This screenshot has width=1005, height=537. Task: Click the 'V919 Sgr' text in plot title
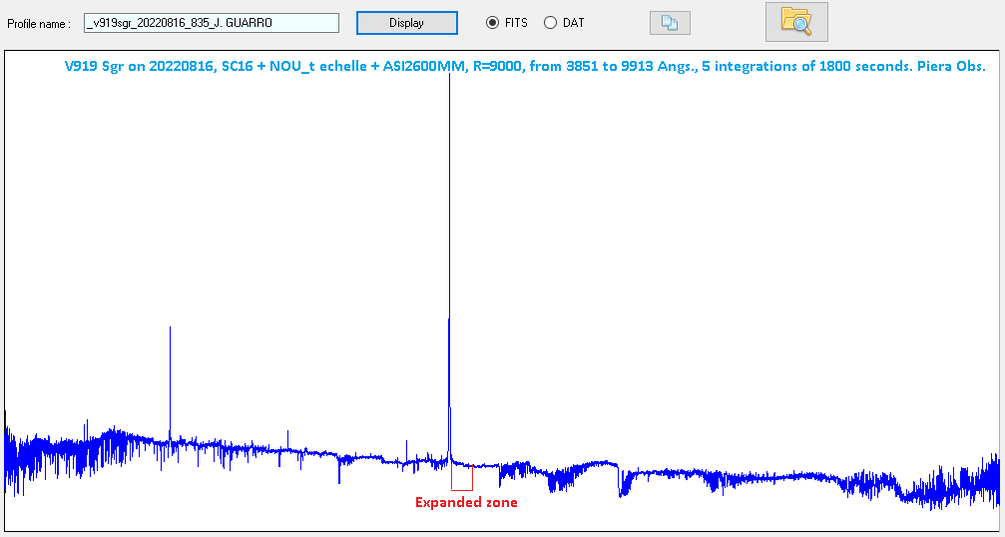point(94,66)
